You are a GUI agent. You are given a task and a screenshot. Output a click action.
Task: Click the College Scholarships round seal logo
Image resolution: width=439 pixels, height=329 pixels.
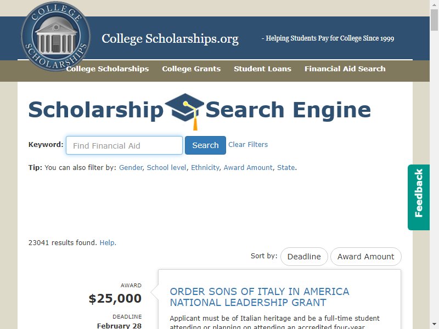pos(56,36)
